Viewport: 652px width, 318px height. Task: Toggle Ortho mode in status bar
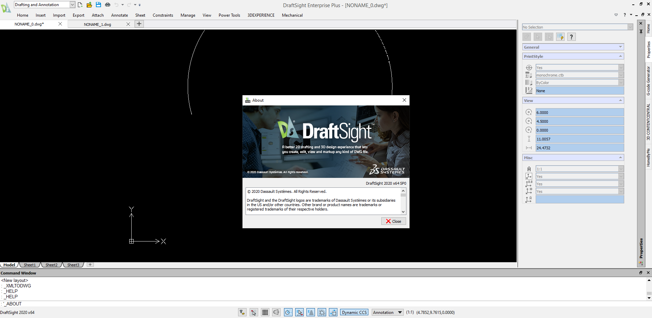click(277, 312)
